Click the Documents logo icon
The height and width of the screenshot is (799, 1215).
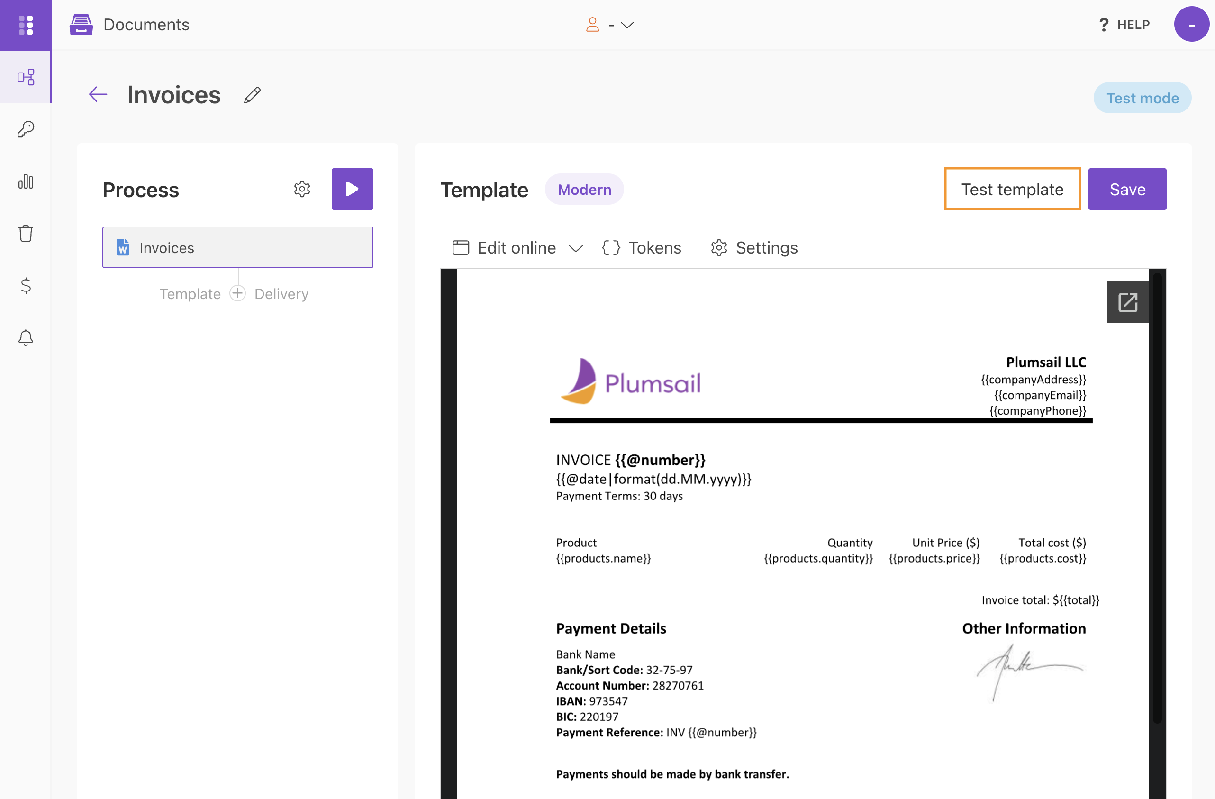tap(81, 25)
